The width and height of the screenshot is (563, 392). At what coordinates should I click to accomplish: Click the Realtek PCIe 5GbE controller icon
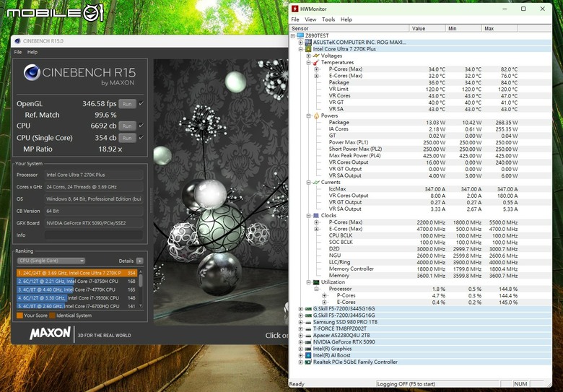click(x=308, y=362)
